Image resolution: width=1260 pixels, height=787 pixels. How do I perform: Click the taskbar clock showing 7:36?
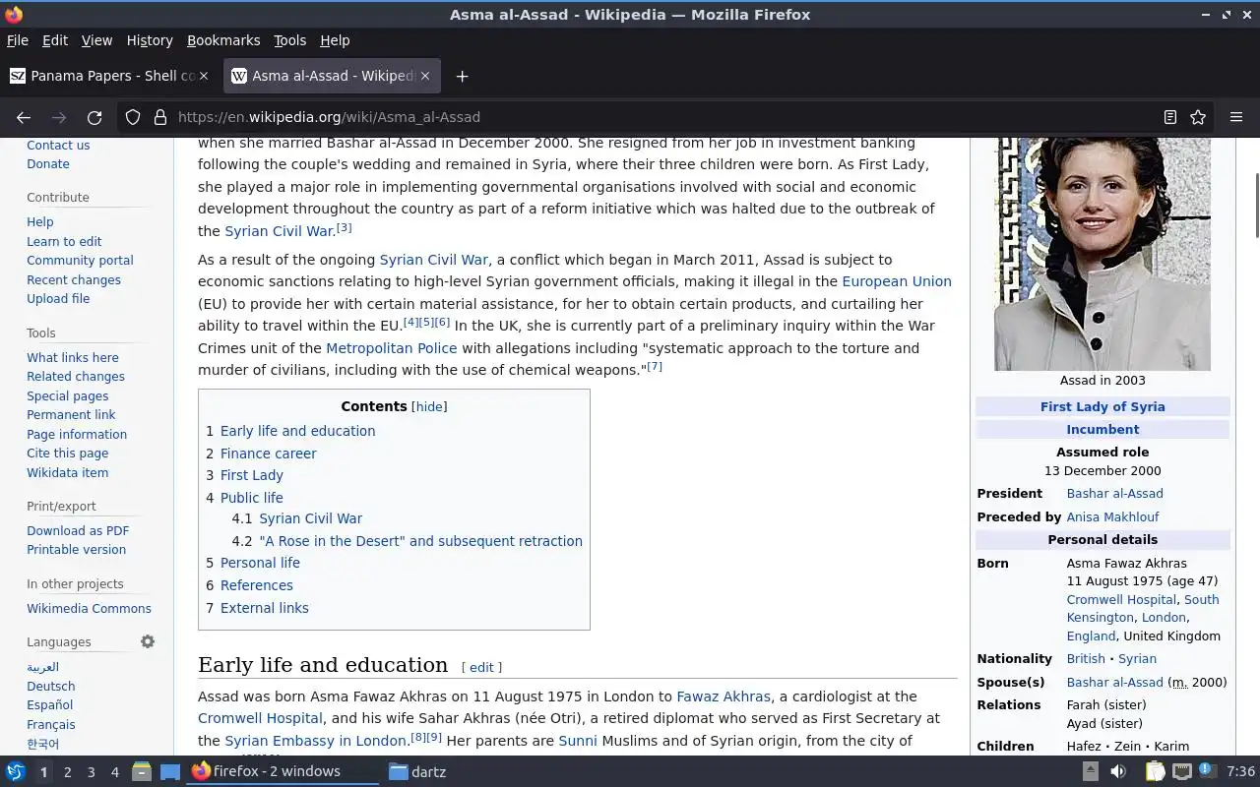pyautogui.click(x=1241, y=772)
